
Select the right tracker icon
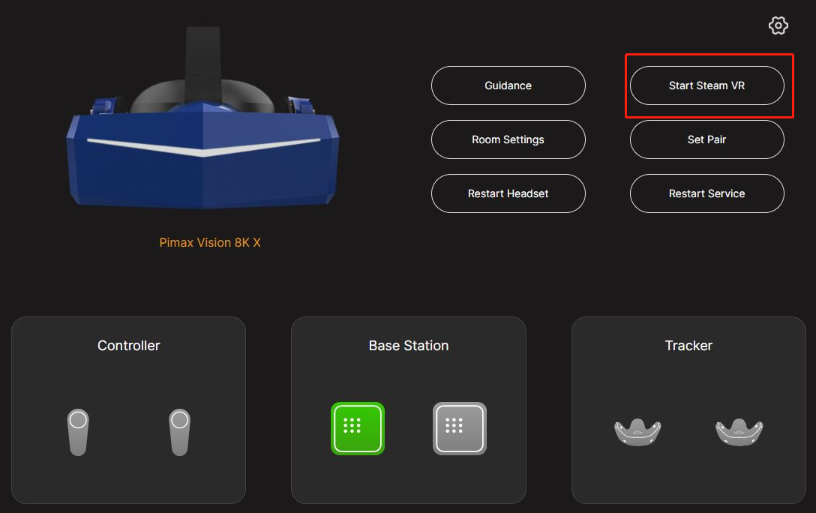click(739, 432)
